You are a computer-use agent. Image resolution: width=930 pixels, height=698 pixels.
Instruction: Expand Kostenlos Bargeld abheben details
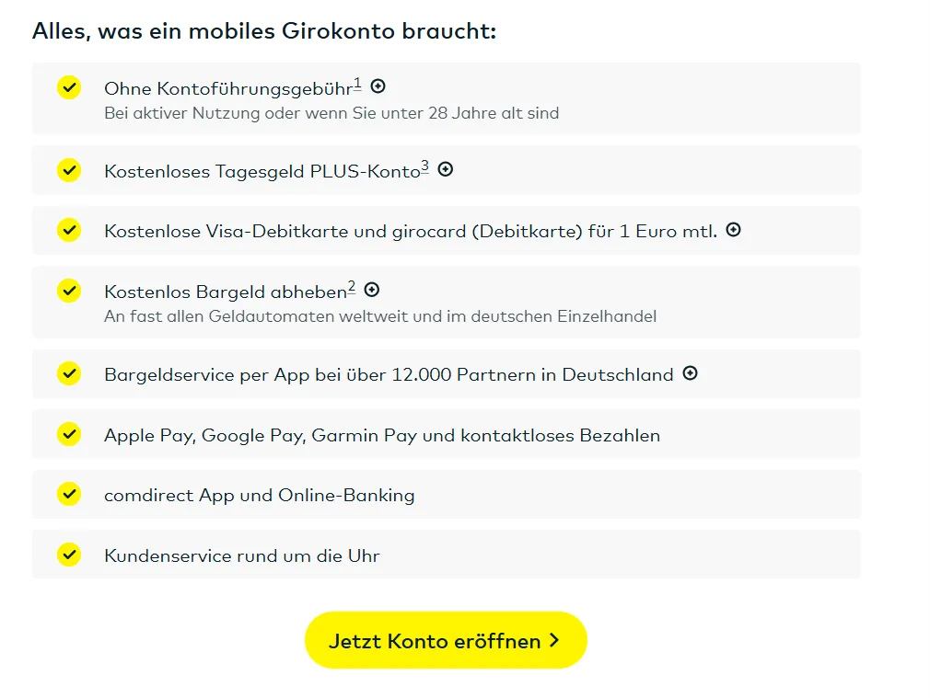pos(372,290)
